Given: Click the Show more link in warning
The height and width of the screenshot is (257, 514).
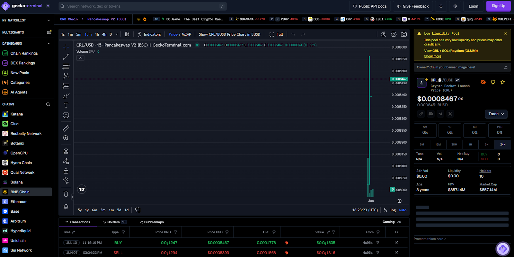Looking at the screenshot, I should pyautogui.click(x=432, y=56).
